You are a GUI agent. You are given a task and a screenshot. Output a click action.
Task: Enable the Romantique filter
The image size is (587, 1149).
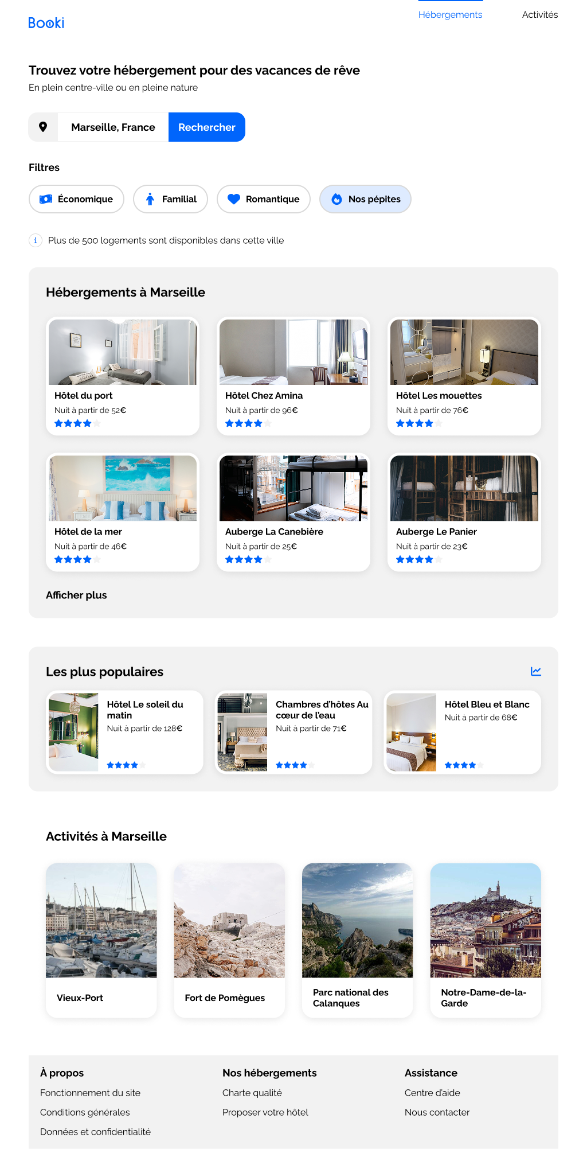(x=263, y=199)
